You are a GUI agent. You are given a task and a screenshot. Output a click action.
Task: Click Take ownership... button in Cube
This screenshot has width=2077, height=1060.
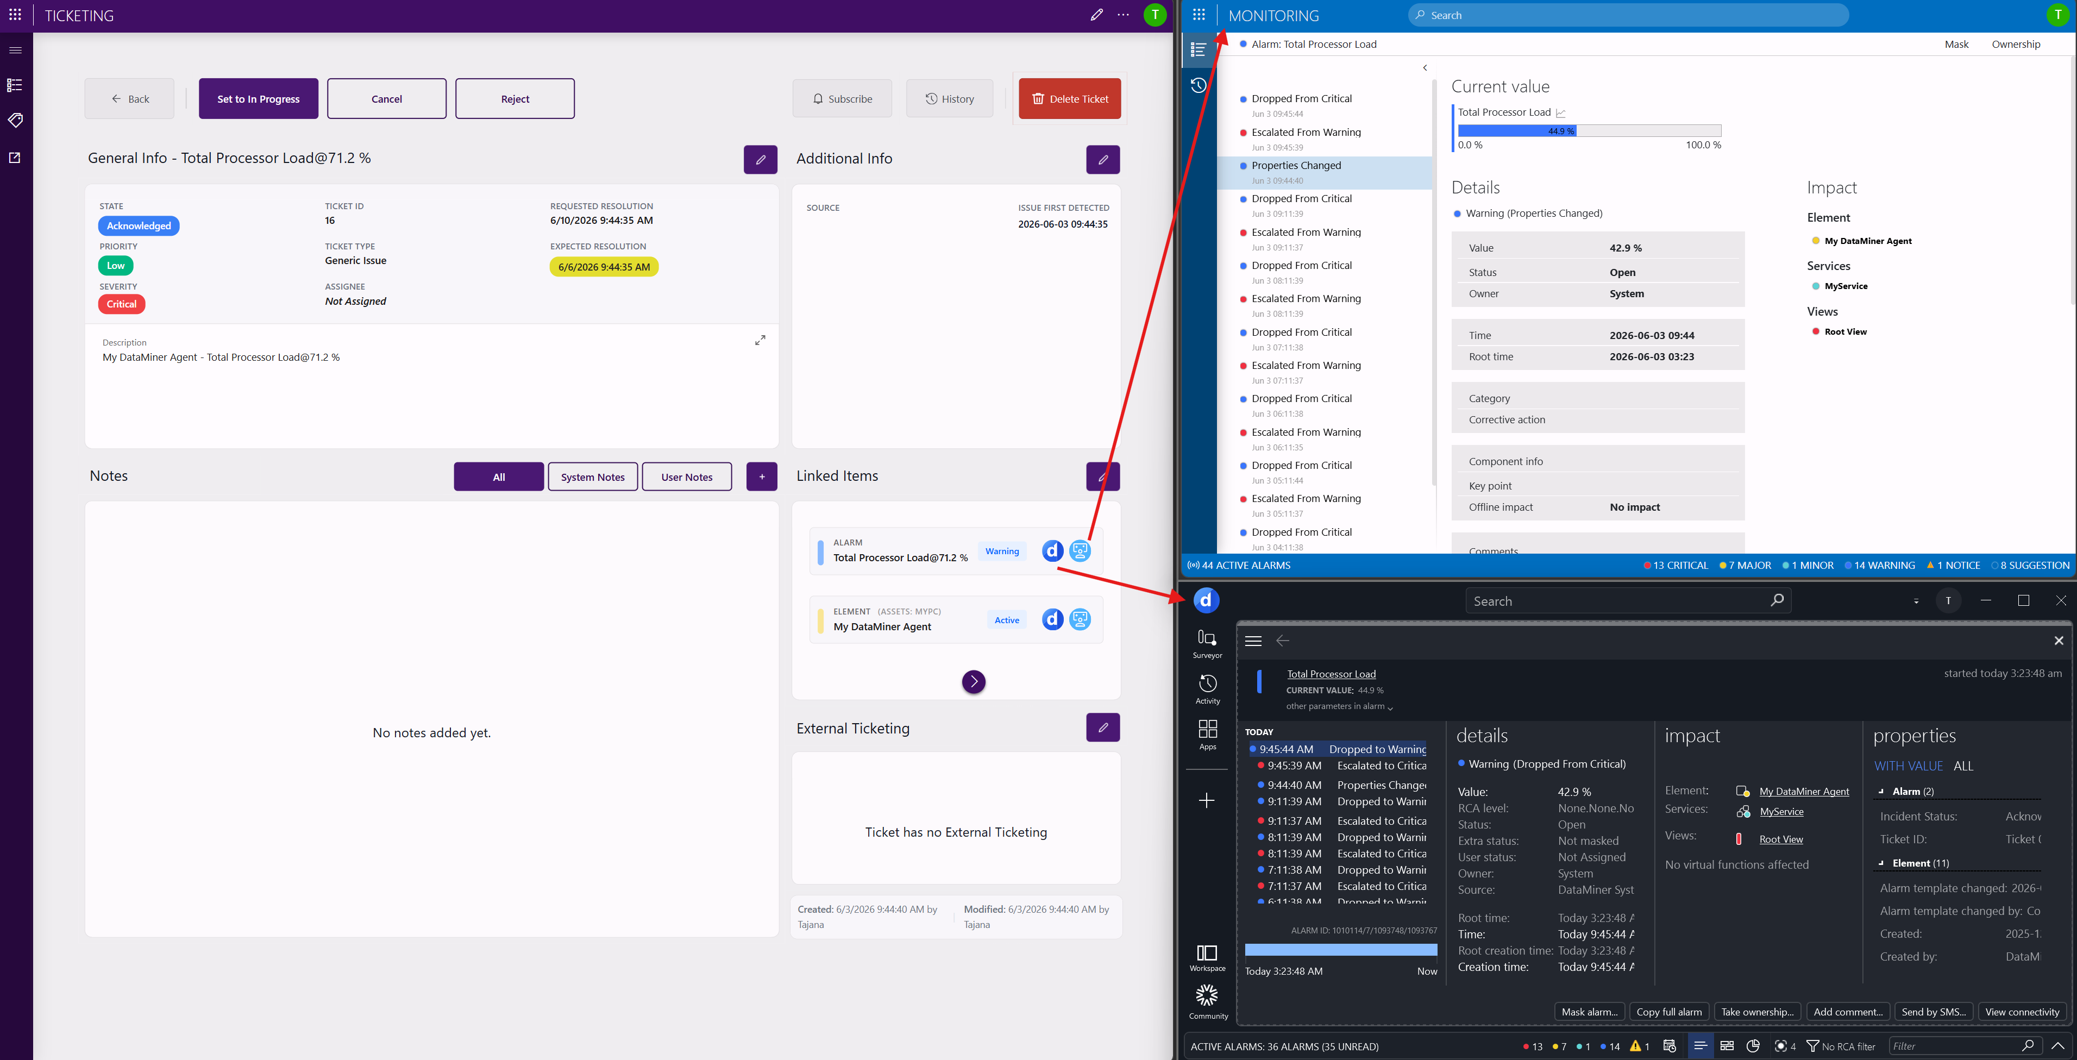click(x=1757, y=1012)
